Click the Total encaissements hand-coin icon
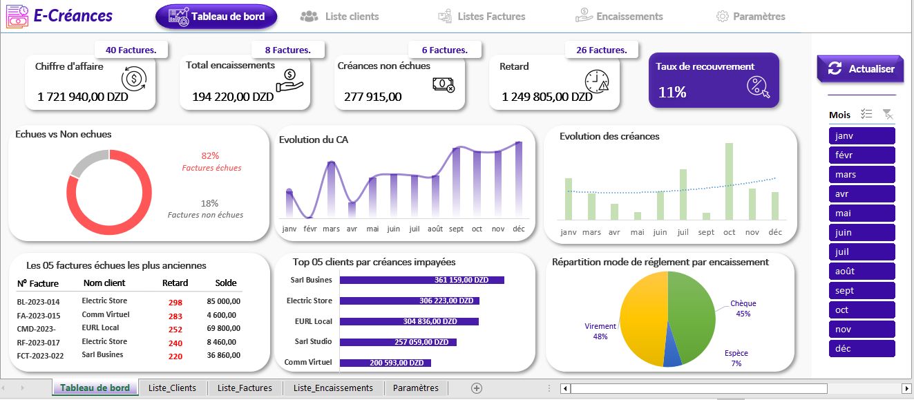 [x=289, y=80]
